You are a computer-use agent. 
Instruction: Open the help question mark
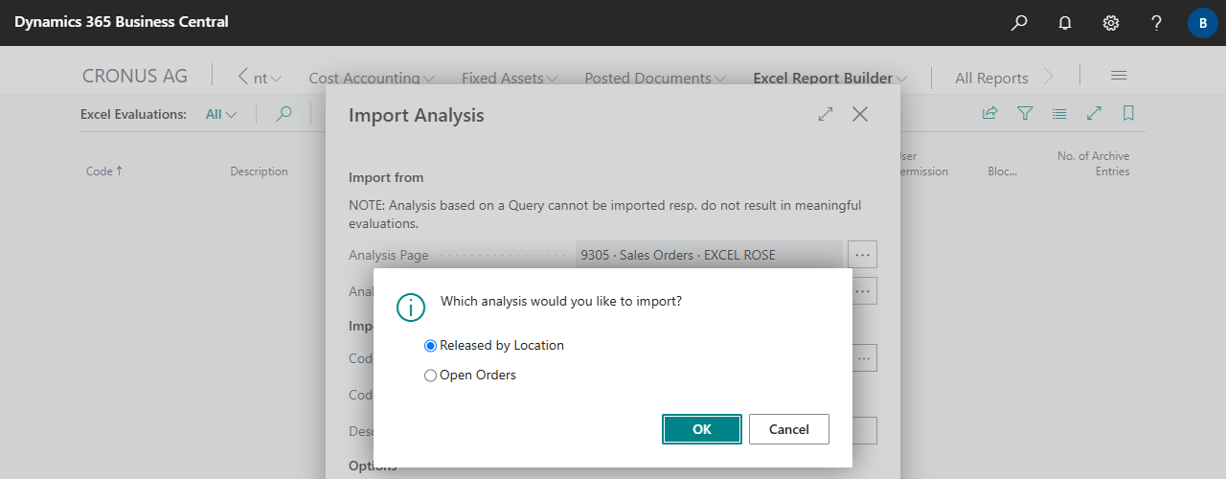point(1157,23)
